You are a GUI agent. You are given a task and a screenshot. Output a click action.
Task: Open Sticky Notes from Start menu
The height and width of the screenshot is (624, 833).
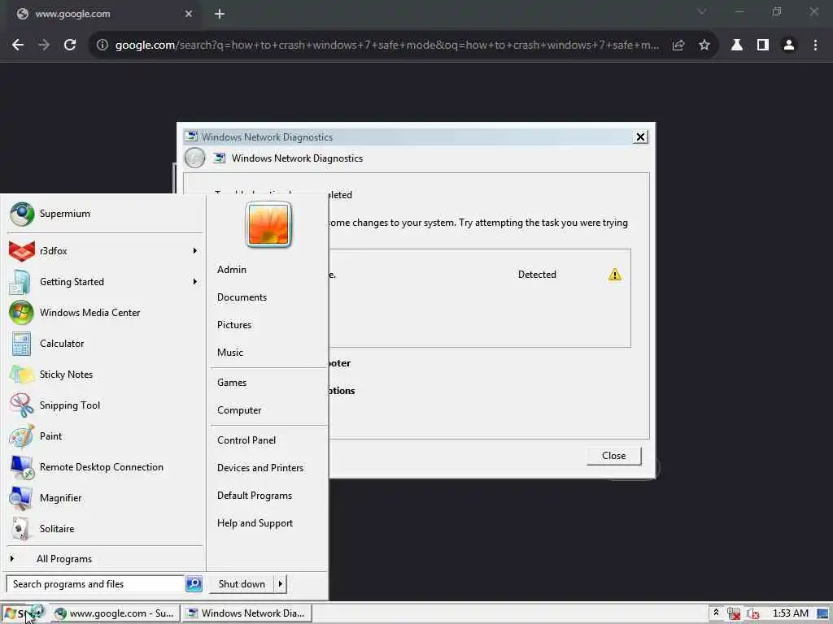point(104,374)
